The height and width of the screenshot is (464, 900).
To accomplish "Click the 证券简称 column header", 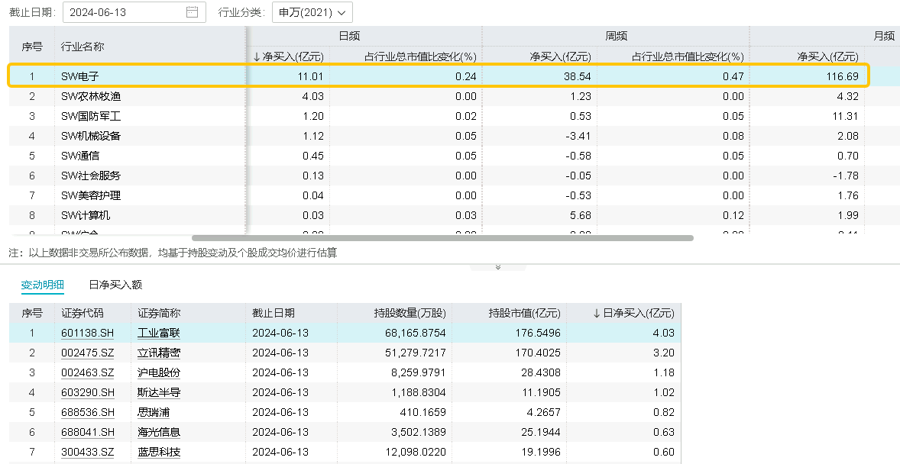I will click(x=159, y=313).
